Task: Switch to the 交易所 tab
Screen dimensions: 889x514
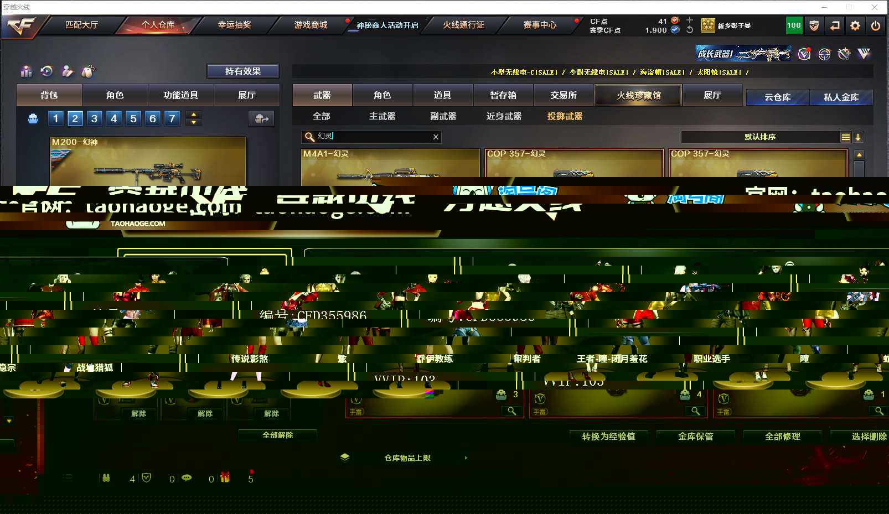Action: [564, 95]
